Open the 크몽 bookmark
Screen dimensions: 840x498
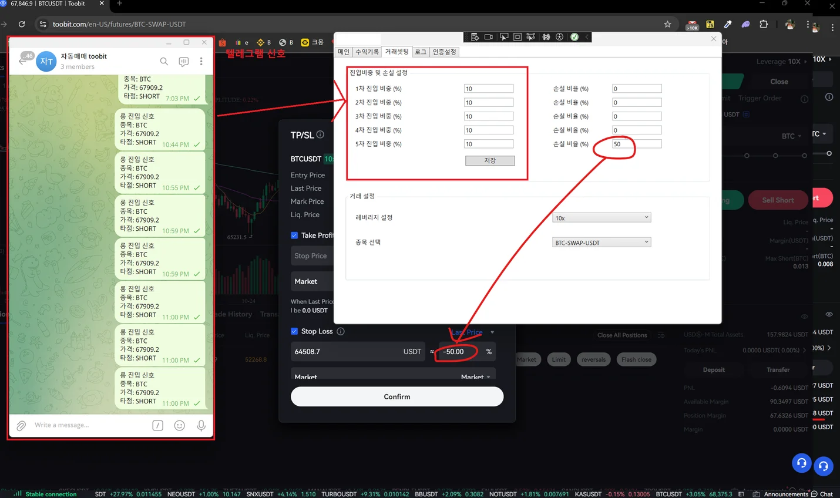312,42
